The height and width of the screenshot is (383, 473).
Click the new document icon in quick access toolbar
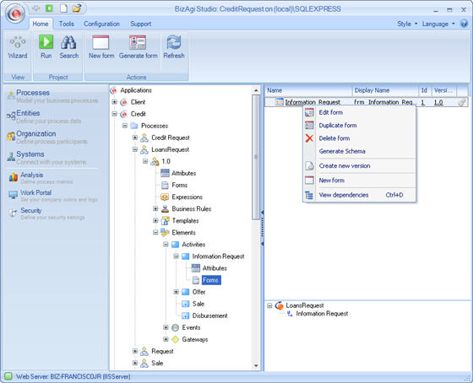[x=63, y=8]
